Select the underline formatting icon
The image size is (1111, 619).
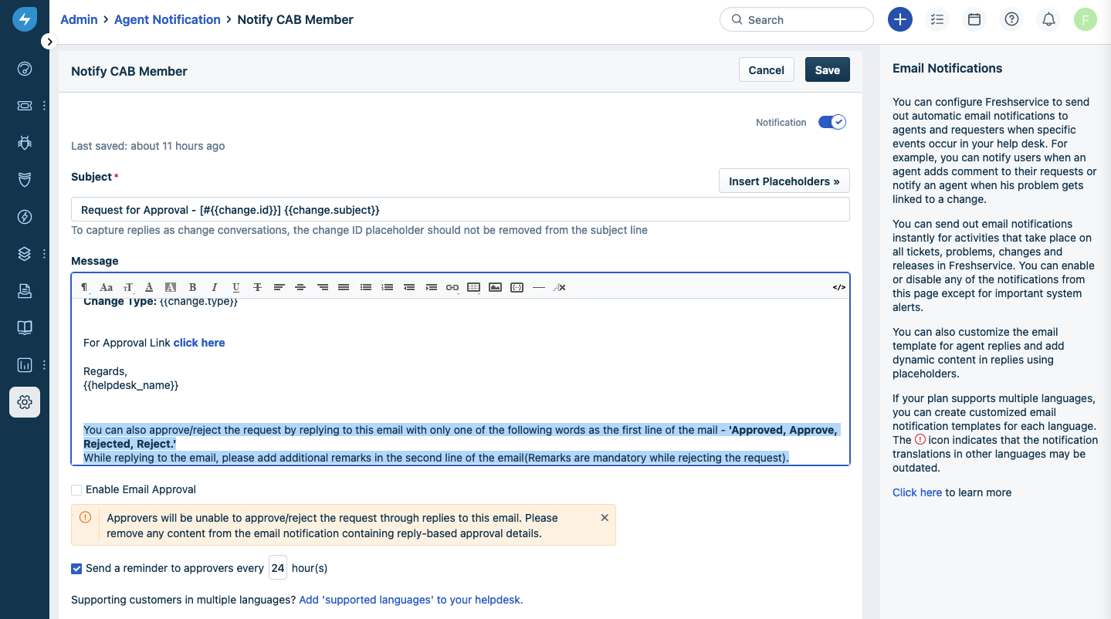(x=235, y=287)
